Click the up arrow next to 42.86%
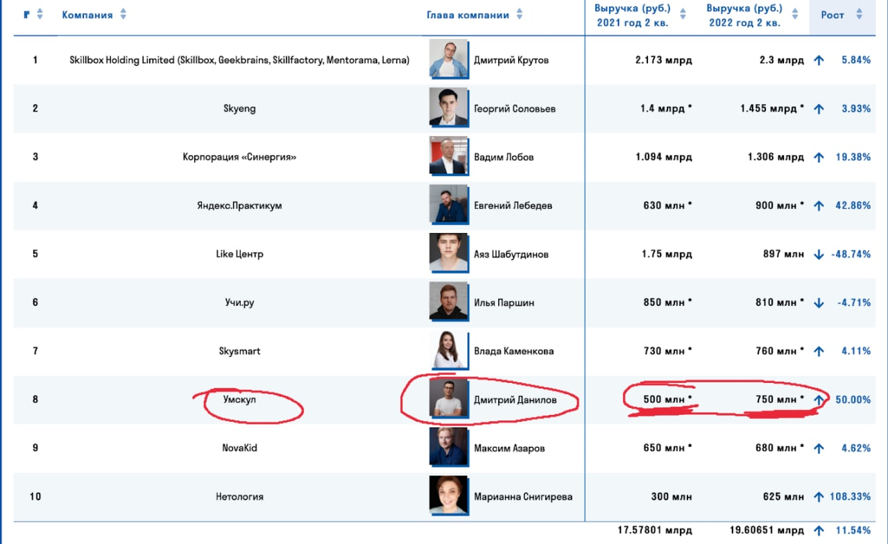This screenshot has width=888, height=544. click(x=819, y=206)
